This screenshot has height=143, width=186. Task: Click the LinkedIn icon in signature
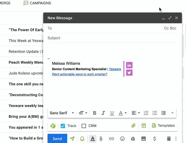(x=129, y=65)
